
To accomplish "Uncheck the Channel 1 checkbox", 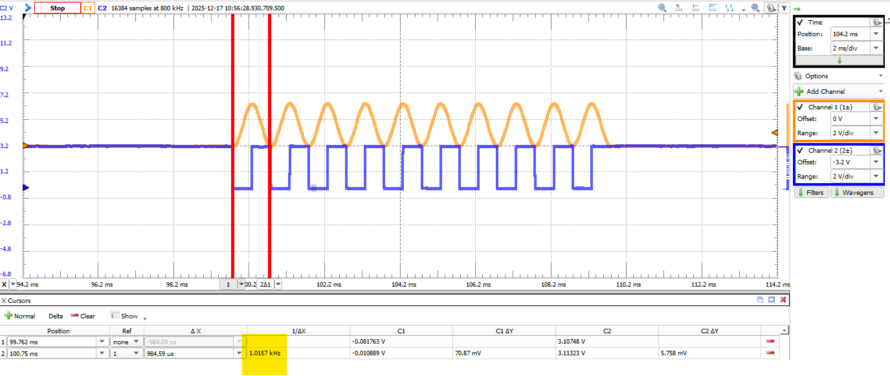I will [x=800, y=107].
